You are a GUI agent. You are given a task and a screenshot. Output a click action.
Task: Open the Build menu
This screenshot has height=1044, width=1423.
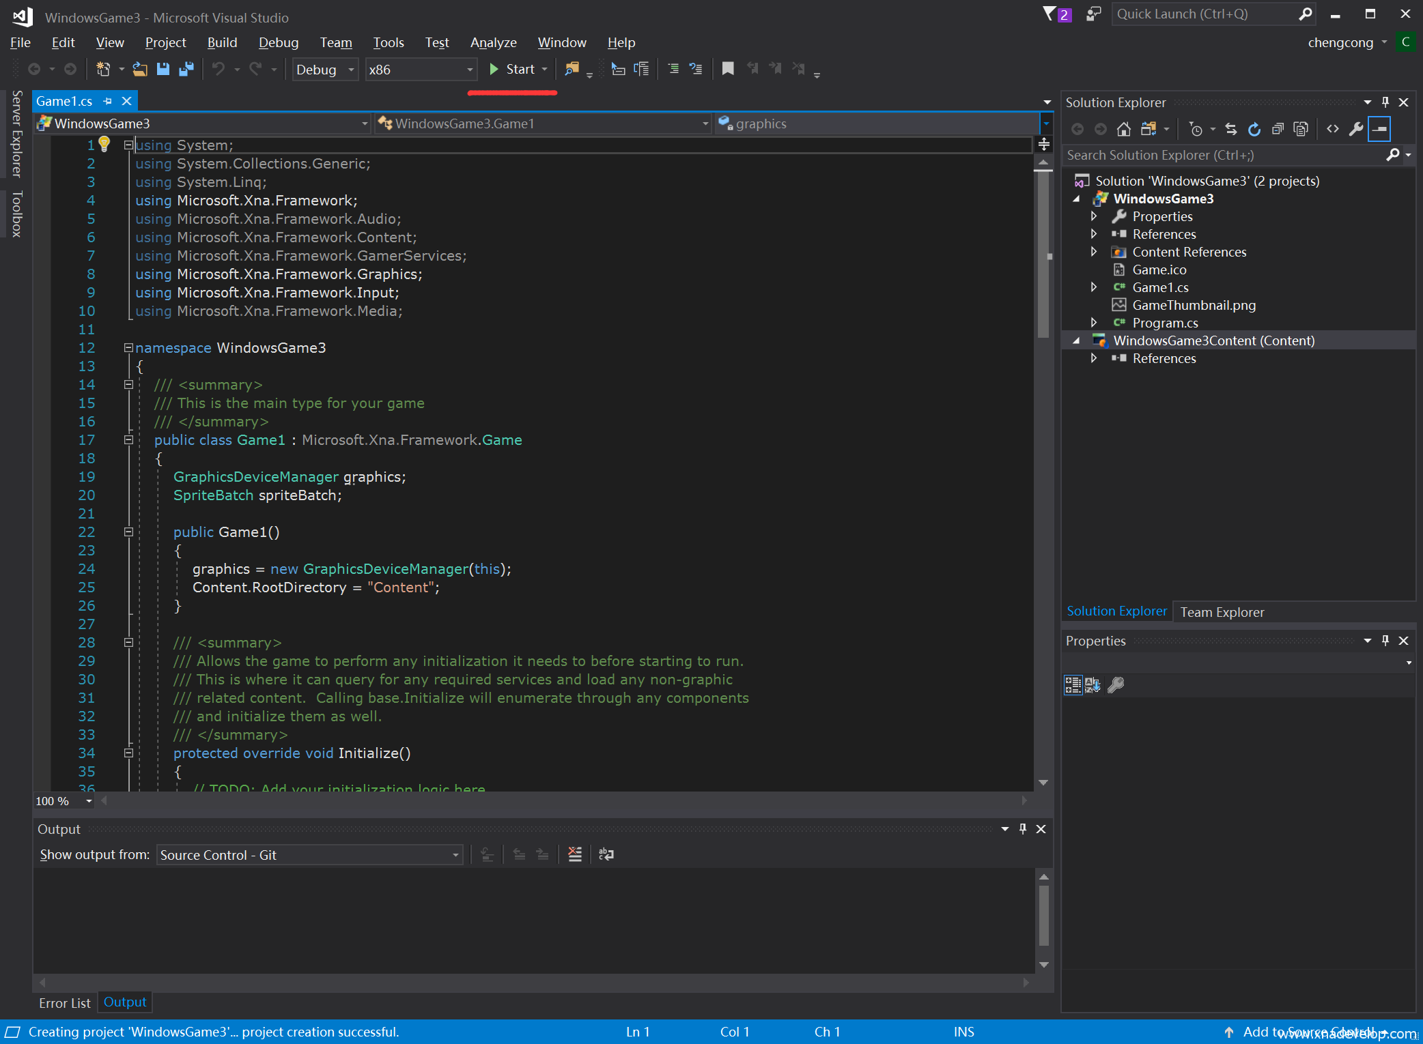pyautogui.click(x=222, y=42)
